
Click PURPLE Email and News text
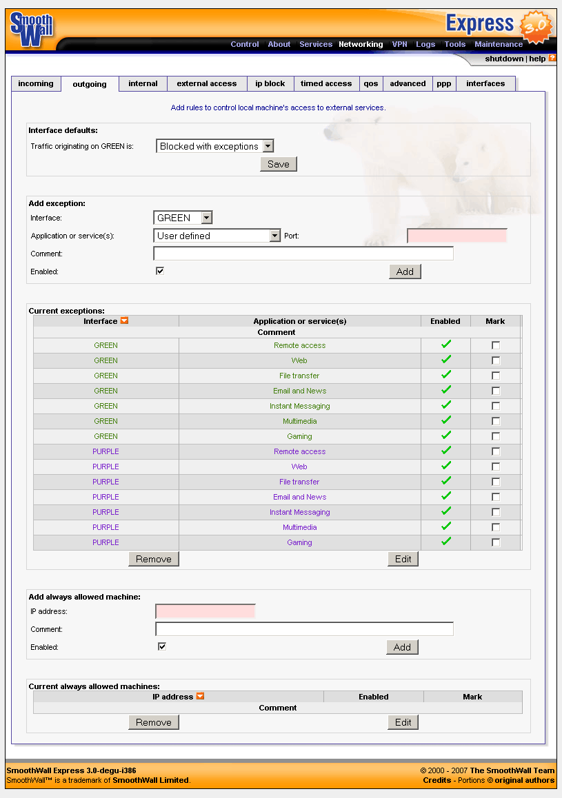pyautogui.click(x=300, y=497)
